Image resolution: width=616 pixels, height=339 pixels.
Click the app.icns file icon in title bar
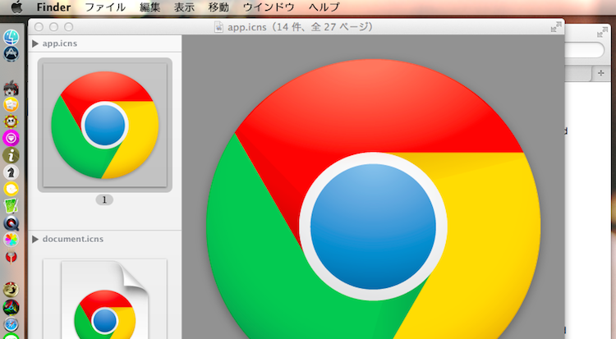coord(218,27)
